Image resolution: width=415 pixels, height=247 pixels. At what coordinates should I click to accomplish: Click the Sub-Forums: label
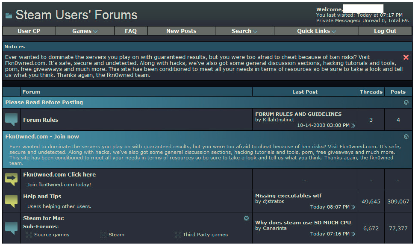point(41,226)
